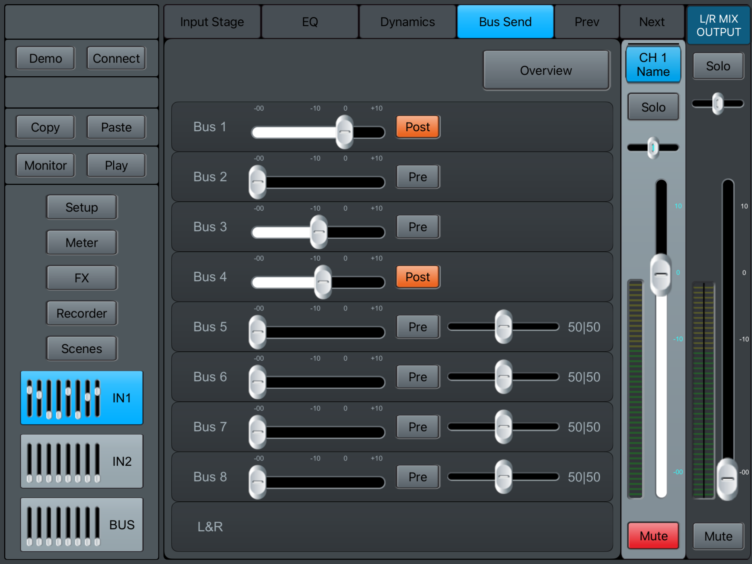
Task: Solo the L/R mix output
Action: (x=718, y=66)
